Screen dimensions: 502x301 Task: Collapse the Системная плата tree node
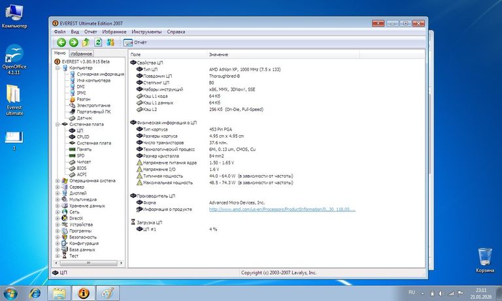pos(58,124)
